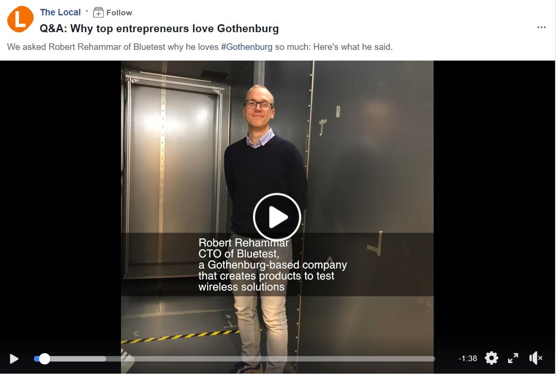Follow The Local page
Screen dimensions: 556x376
113,13
